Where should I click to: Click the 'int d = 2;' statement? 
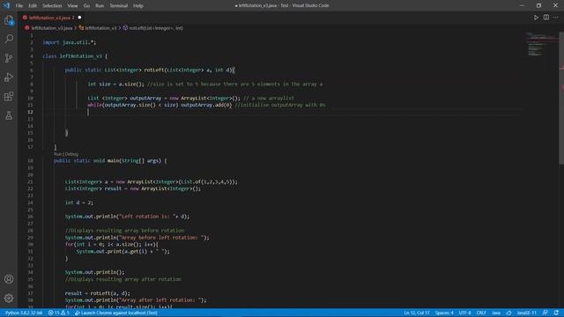pyautogui.click(x=78, y=203)
